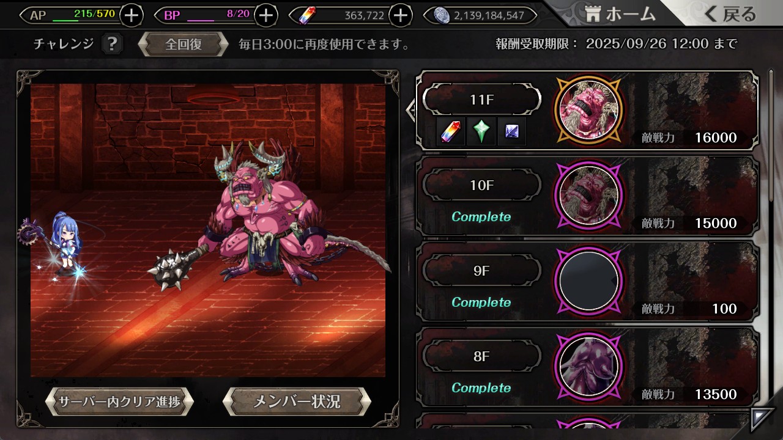Go to ホーム home screen
The image size is (783, 440).
pyautogui.click(x=619, y=13)
